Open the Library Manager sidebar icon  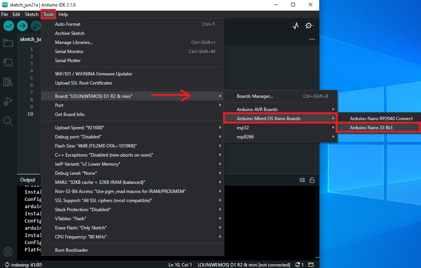pyautogui.click(x=8, y=82)
